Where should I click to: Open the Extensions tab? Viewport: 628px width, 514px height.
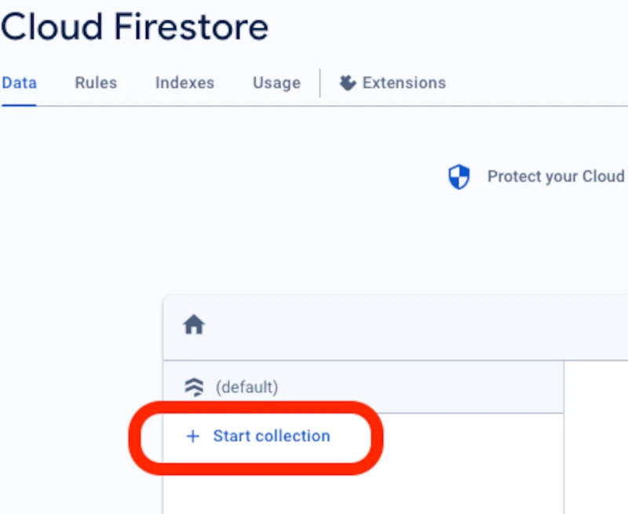(x=392, y=83)
